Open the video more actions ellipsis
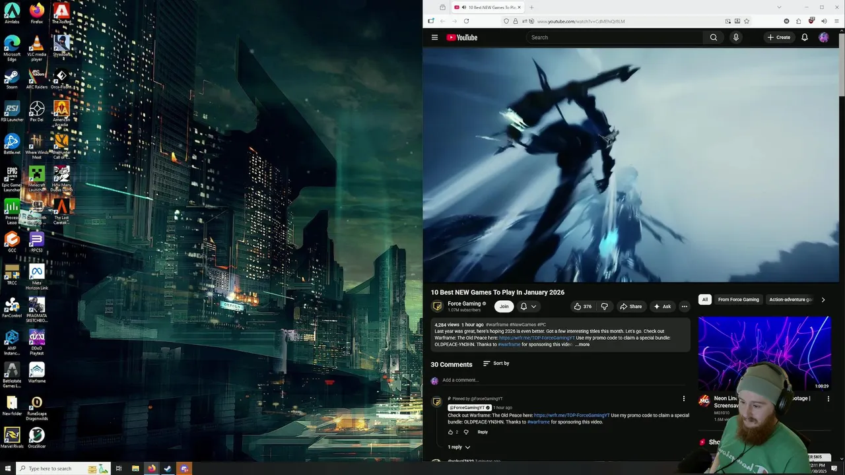Image resolution: width=845 pixels, height=475 pixels. (685, 306)
